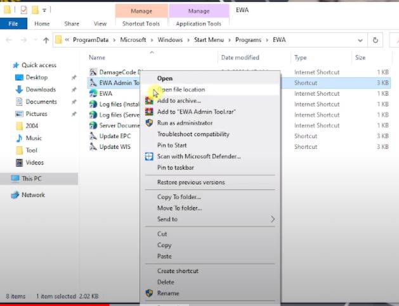Image resolution: width=399 pixels, height=306 pixels.
Task: Choose Create shortcut in context menu
Action: [x=210, y=271]
